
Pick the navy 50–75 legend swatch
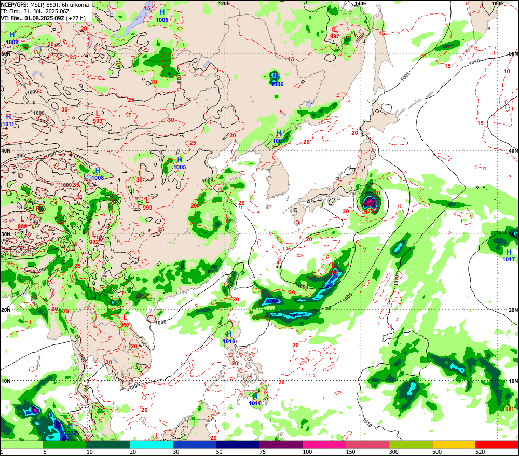(x=238, y=445)
